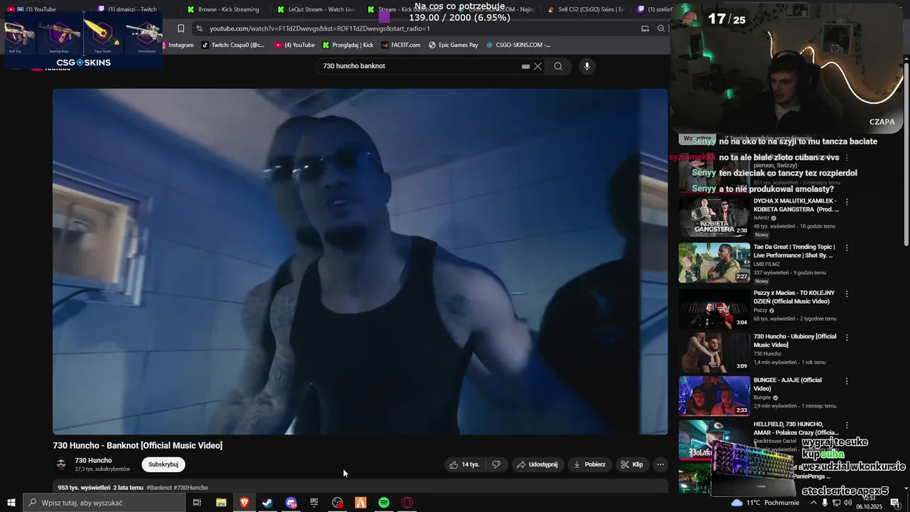
Task: Download video with Pobierz button
Action: pos(589,464)
